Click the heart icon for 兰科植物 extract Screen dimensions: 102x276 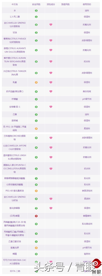(x=51, y=138)
